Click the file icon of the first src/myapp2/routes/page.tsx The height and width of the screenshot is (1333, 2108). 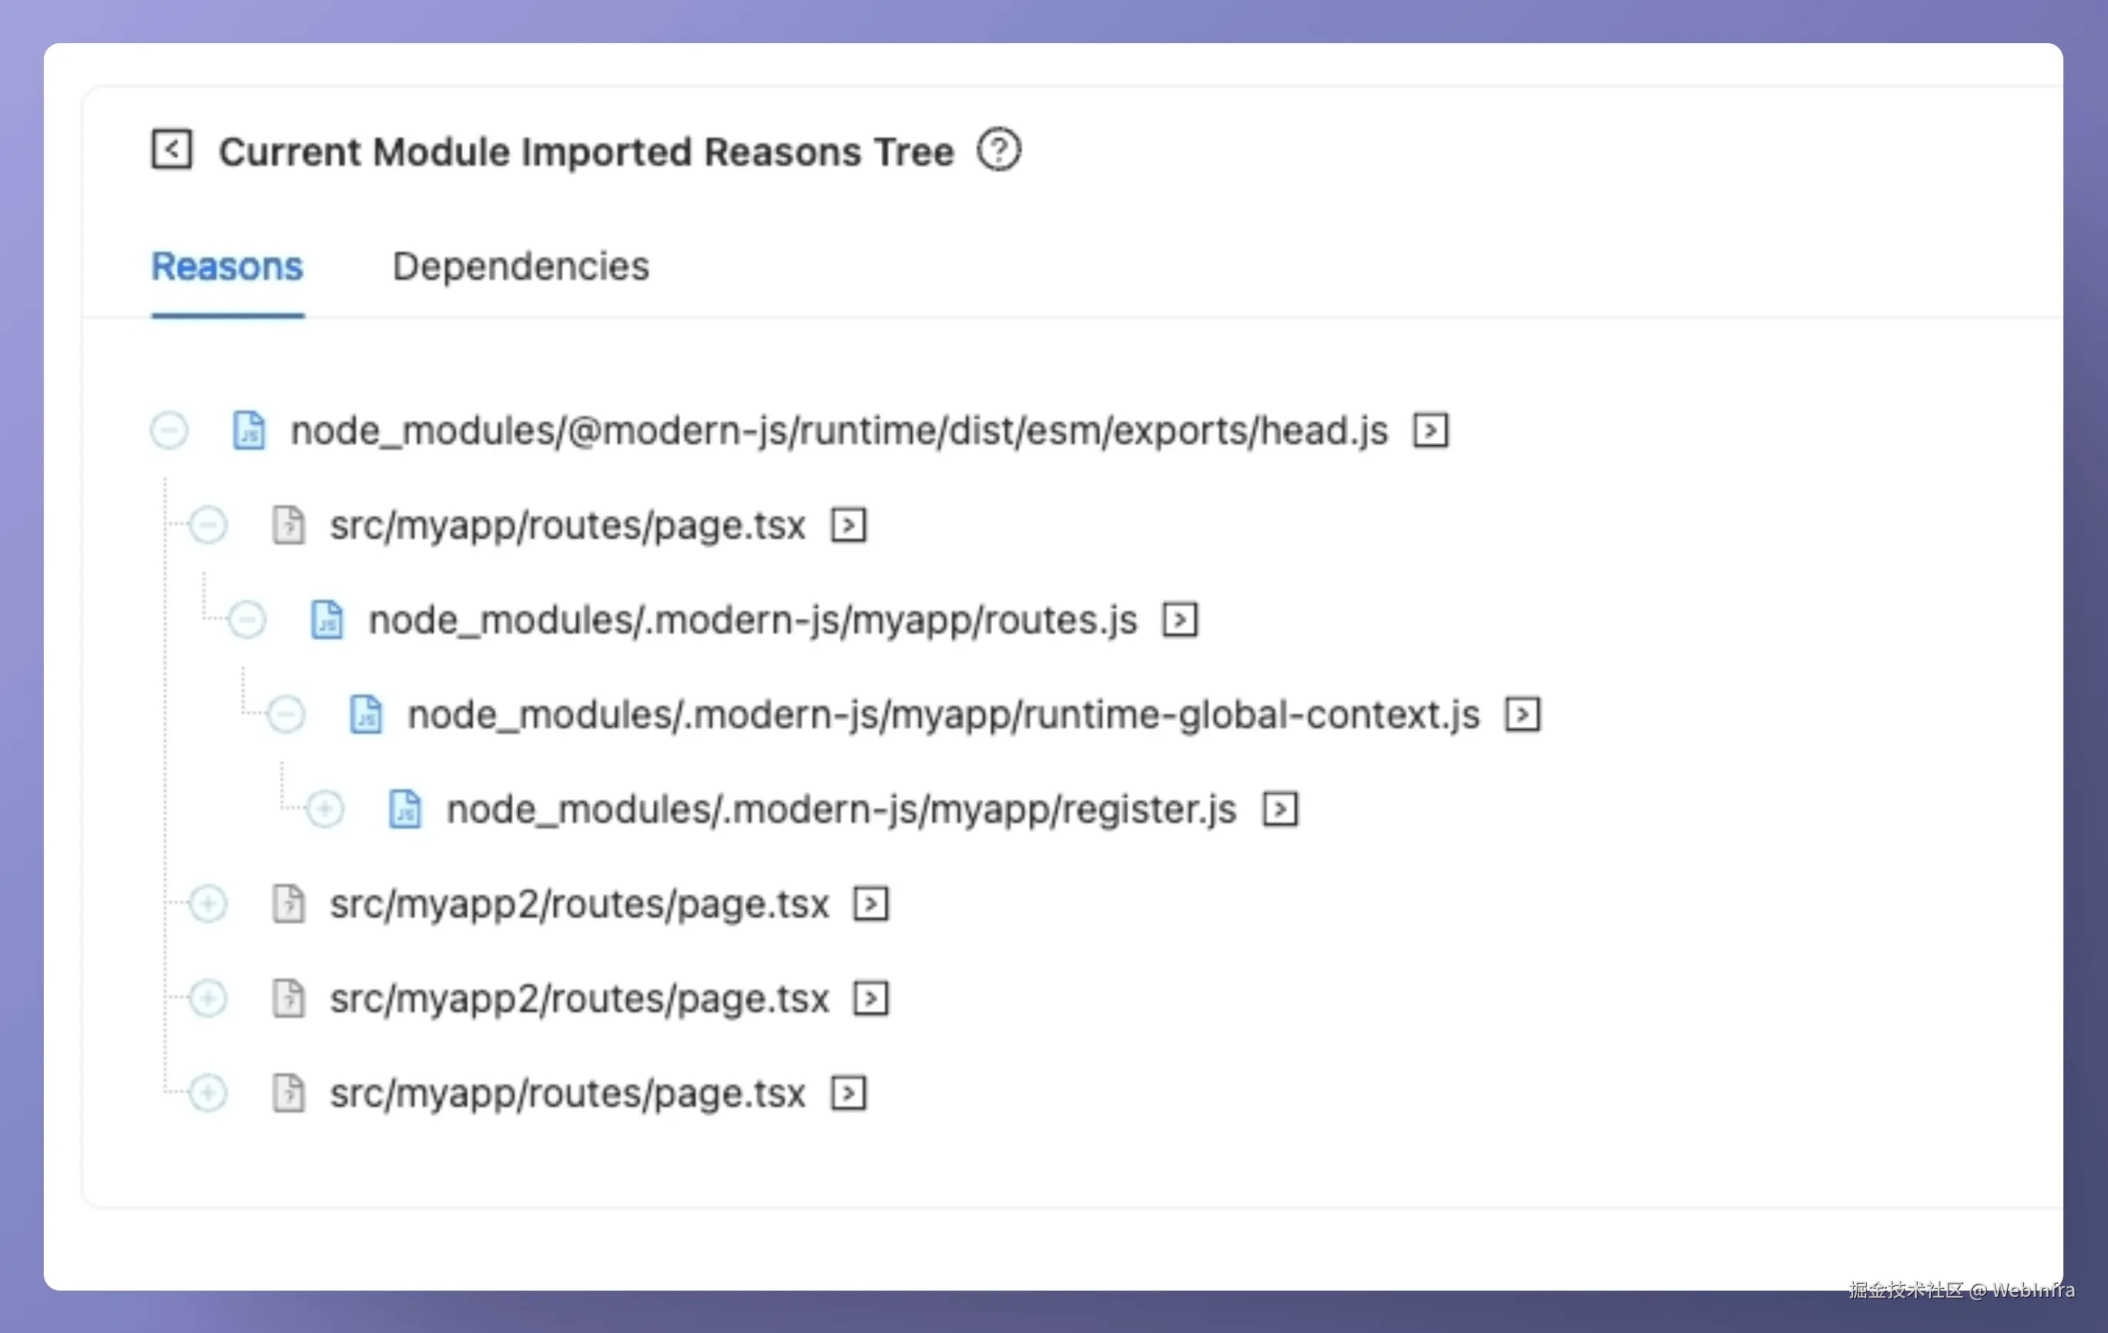point(288,903)
